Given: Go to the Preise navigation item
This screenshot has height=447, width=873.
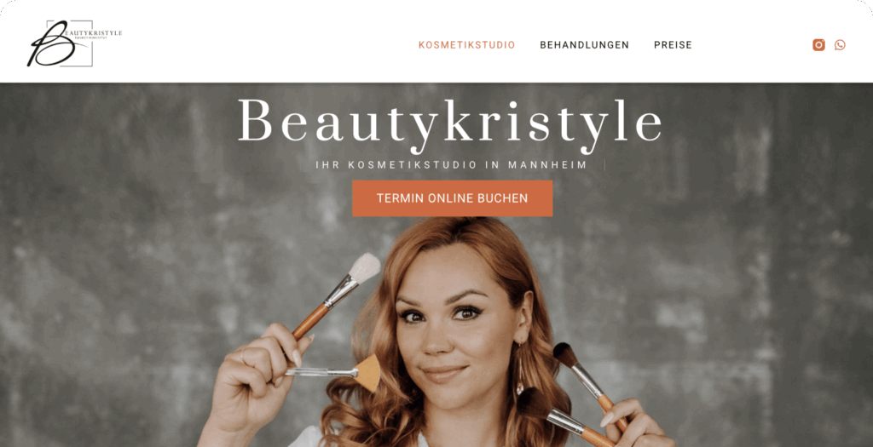Looking at the screenshot, I should click(x=673, y=45).
